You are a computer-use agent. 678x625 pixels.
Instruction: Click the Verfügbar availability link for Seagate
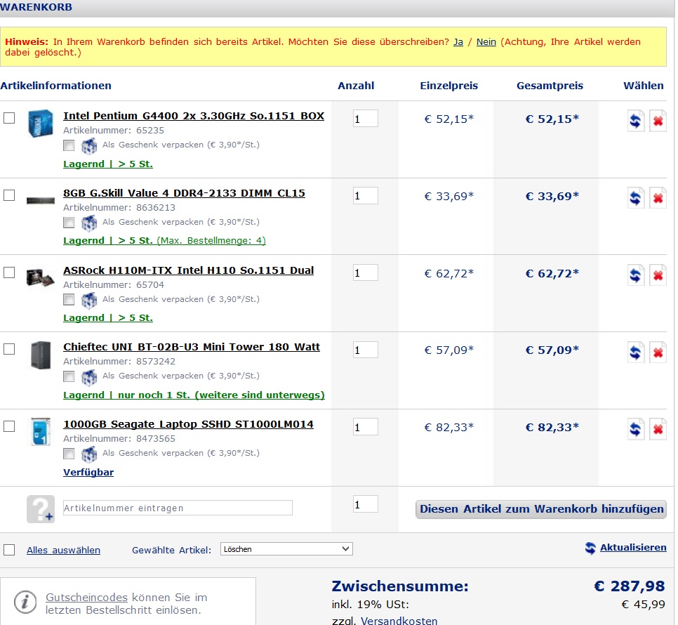tap(88, 473)
